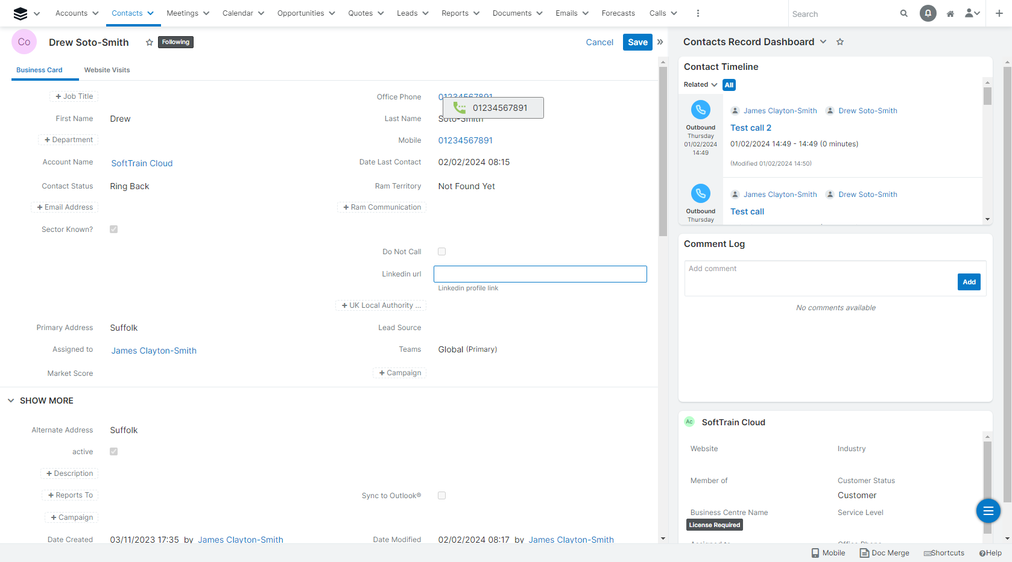Add an Email Address field
Screen dimensions: 1012x562
65,207
